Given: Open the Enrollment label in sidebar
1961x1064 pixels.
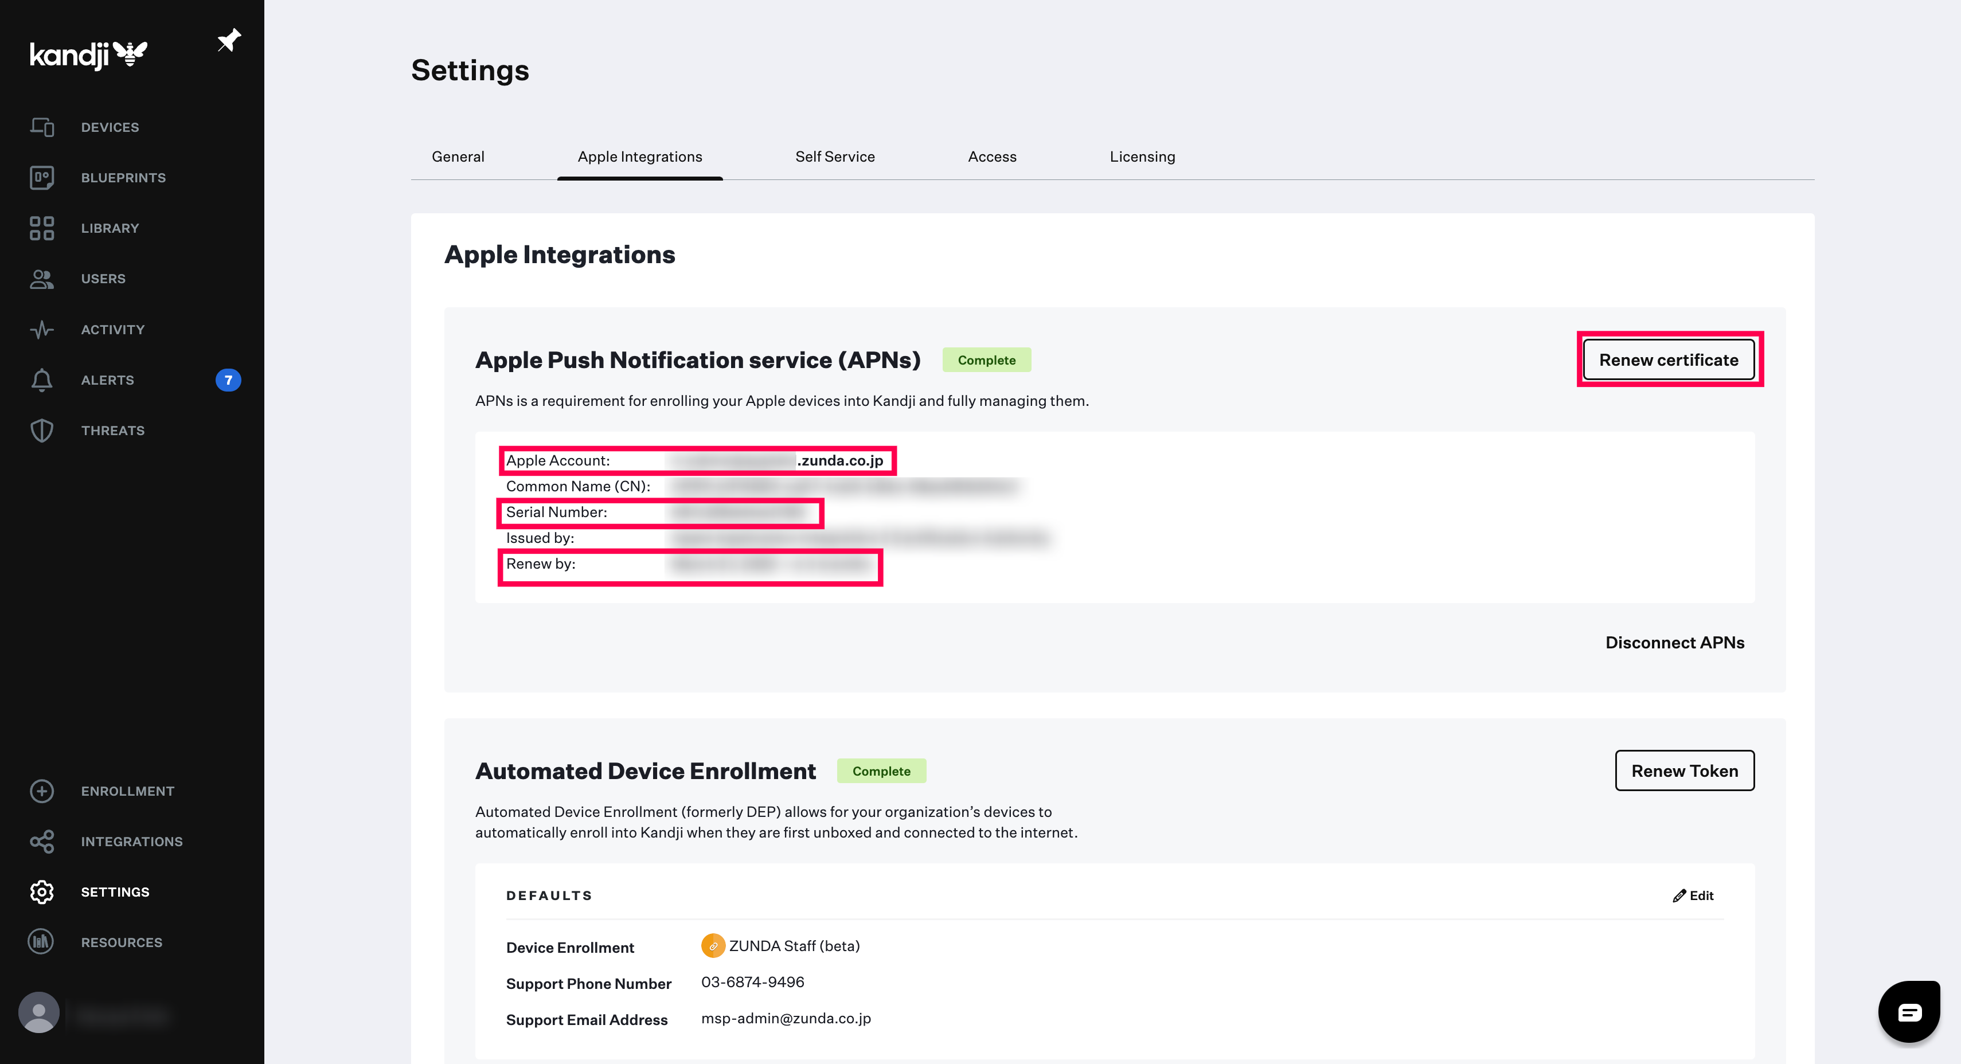Looking at the screenshot, I should (x=128, y=792).
